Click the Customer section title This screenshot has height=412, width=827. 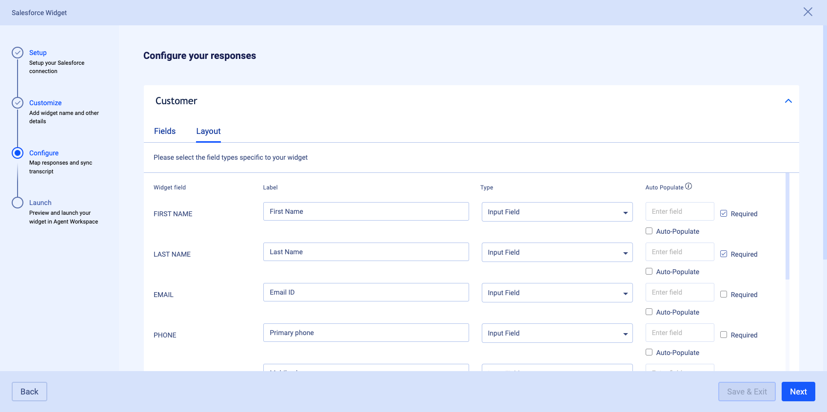point(176,101)
